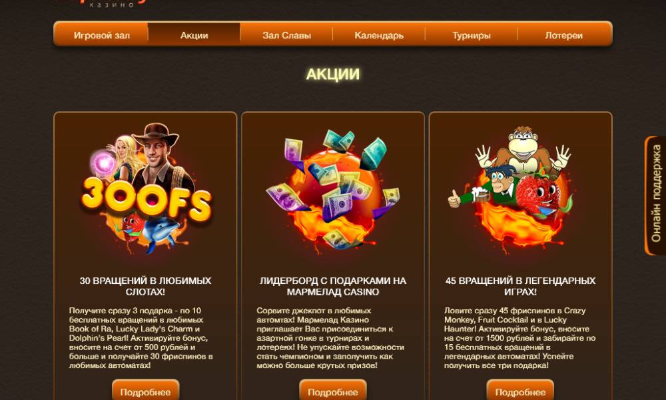Click the Crazy Monkey promo image
The image size is (666, 400).
(519, 189)
